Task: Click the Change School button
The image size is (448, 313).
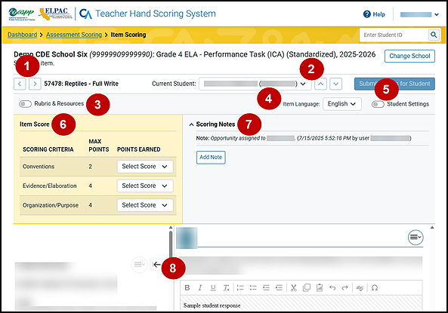Action: coord(409,56)
